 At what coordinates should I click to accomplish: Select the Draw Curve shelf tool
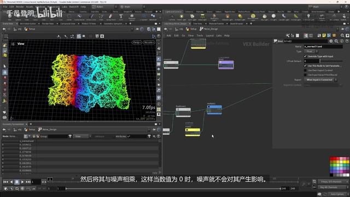pyautogui.click(x=91, y=17)
